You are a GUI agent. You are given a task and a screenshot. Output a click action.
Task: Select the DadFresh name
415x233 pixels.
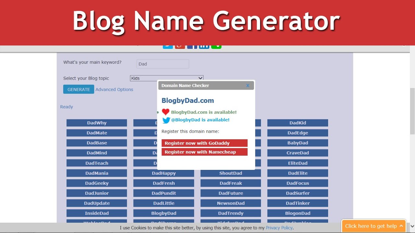pyautogui.click(x=164, y=183)
